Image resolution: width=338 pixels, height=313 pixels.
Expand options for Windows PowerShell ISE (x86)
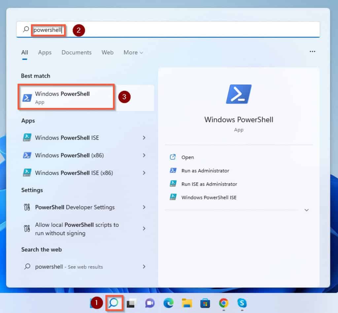coord(144,173)
